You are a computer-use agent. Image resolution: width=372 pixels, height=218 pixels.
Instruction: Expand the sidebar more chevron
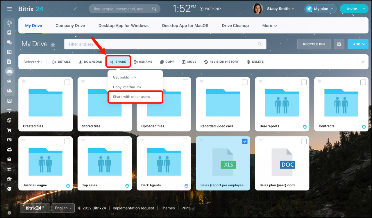tap(9, 189)
